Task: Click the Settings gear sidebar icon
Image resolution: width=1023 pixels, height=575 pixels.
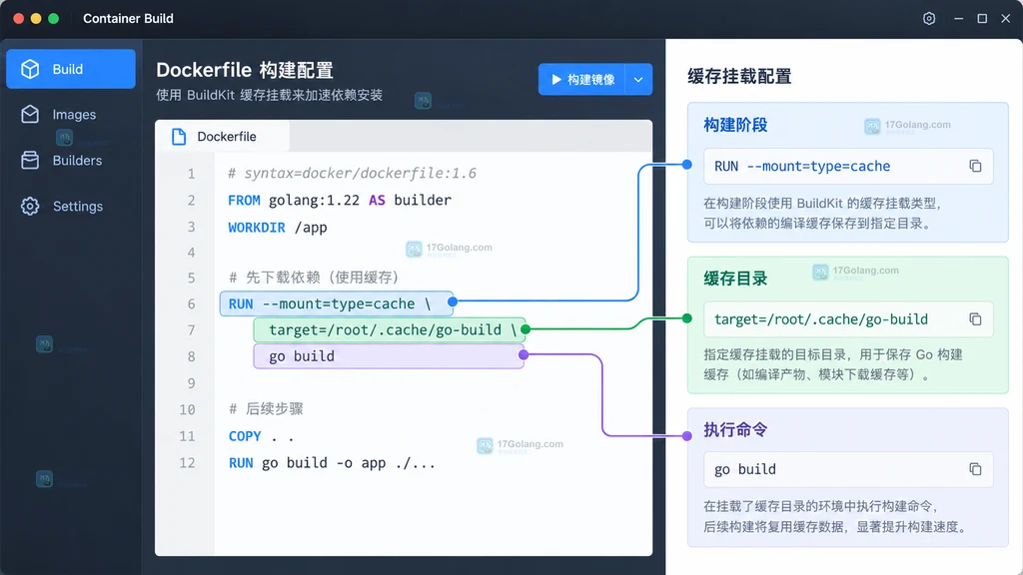Action: pos(30,206)
